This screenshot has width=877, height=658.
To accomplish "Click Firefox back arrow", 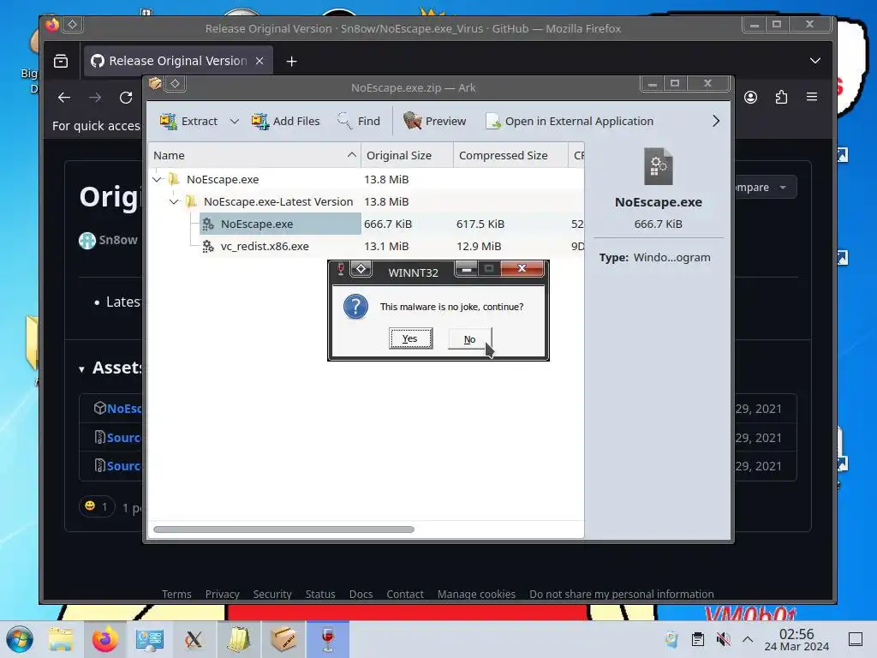I will [64, 98].
